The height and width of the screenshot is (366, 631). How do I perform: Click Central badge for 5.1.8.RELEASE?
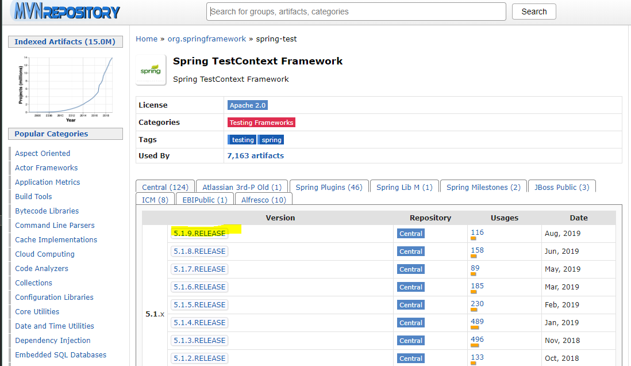pos(410,251)
